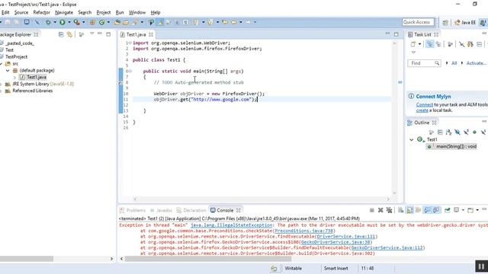Focus the Quick Access search field
Screen dimensions: 488x274
pos(418,22)
